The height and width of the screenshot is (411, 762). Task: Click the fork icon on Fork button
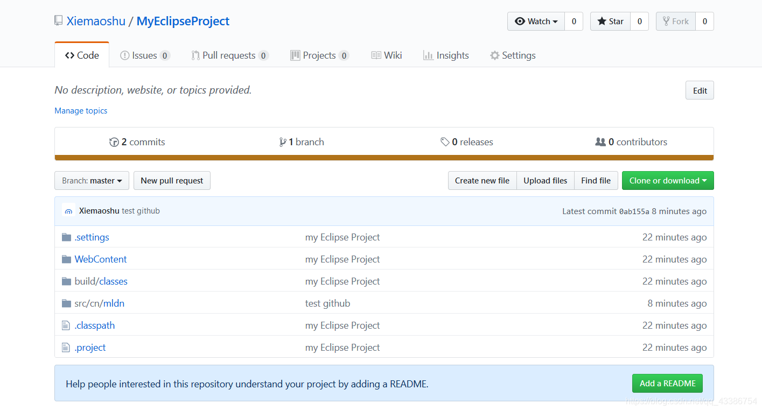[x=667, y=22]
